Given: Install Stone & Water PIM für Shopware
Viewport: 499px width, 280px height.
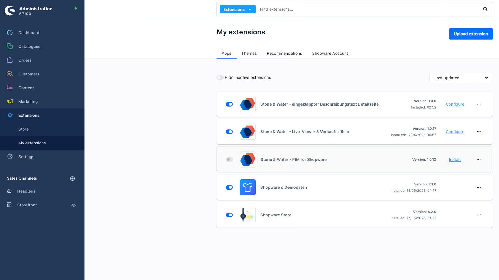Looking at the screenshot, I should (x=455, y=159).
